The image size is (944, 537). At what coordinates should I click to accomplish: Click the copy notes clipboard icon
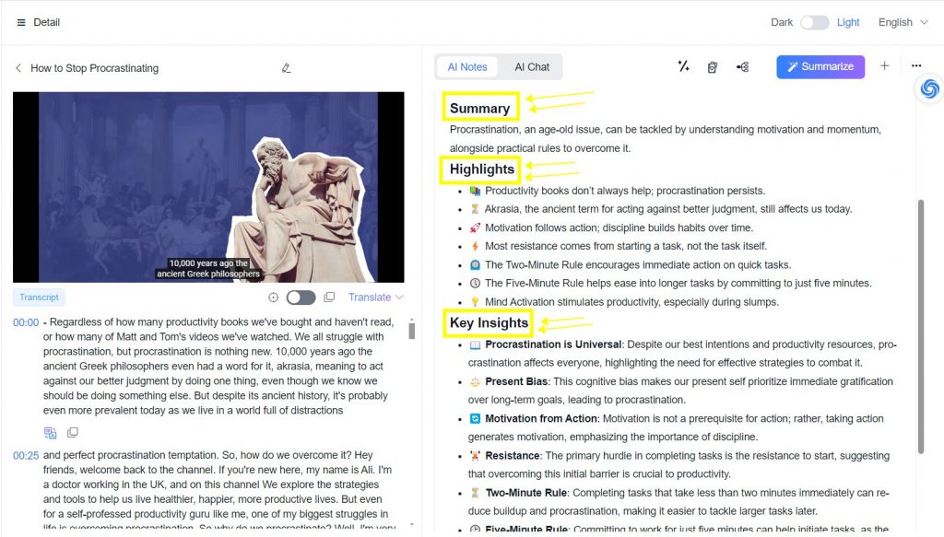coord(713,66)
